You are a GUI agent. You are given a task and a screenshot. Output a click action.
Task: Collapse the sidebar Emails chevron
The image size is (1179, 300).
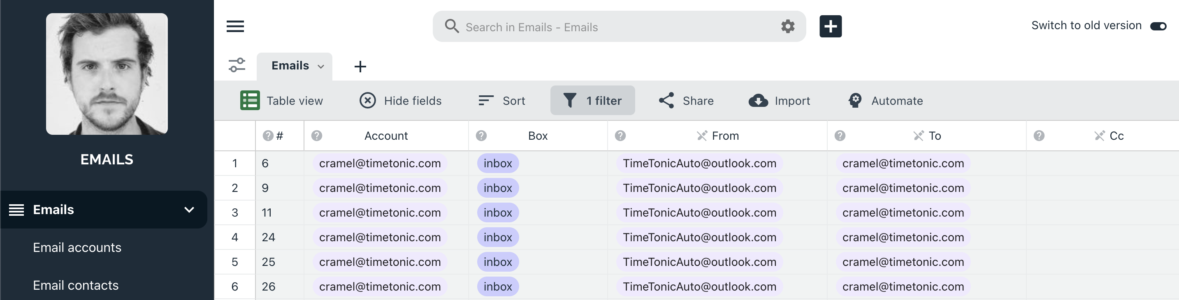click(x=189, y=210)
